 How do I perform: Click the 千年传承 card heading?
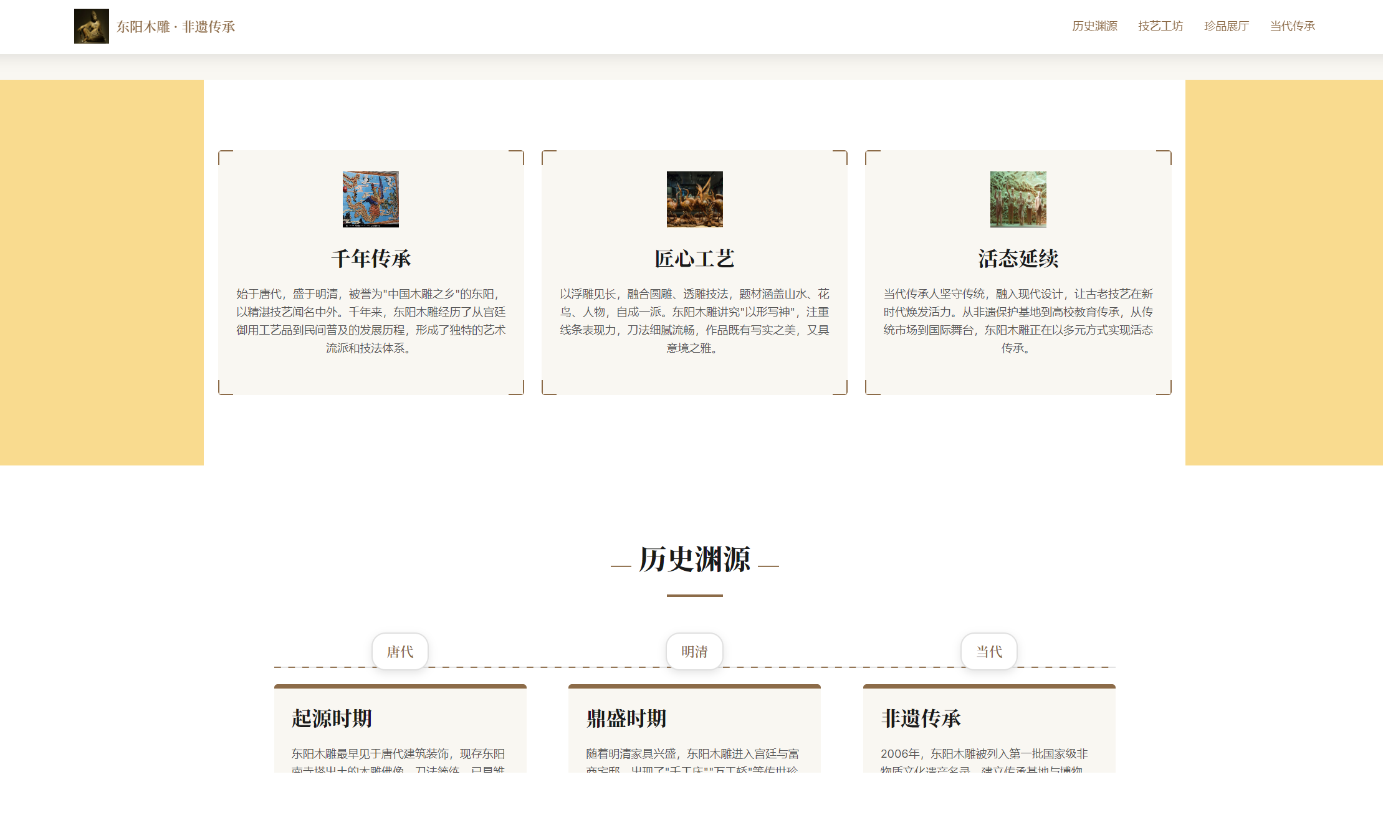point(371,259)
